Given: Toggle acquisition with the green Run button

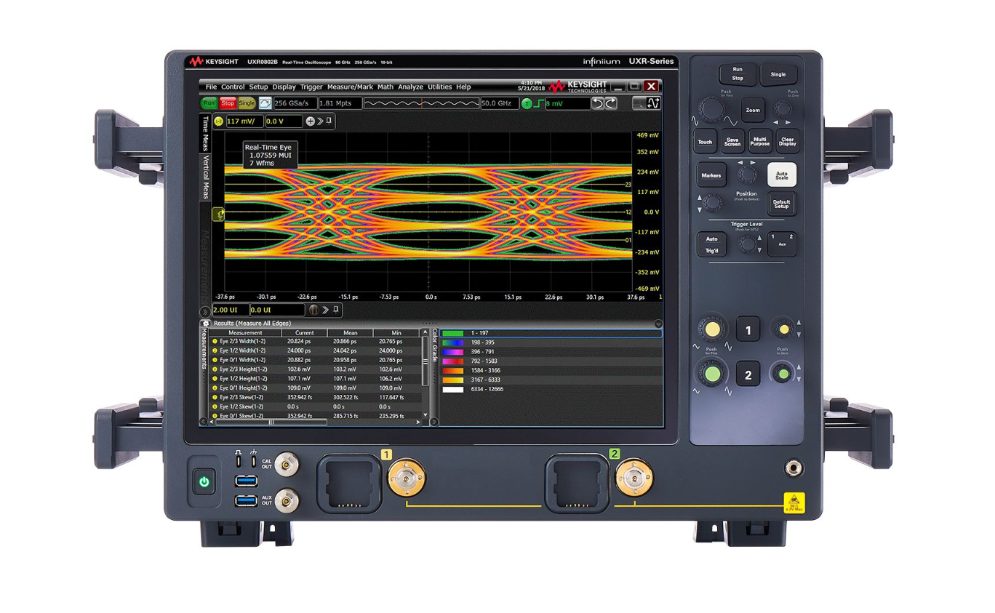Looking at the screenshot, I should (x=210, y=103).
